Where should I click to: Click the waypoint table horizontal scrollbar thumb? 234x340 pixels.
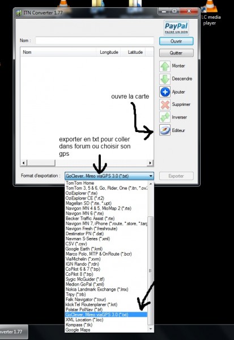41,163
